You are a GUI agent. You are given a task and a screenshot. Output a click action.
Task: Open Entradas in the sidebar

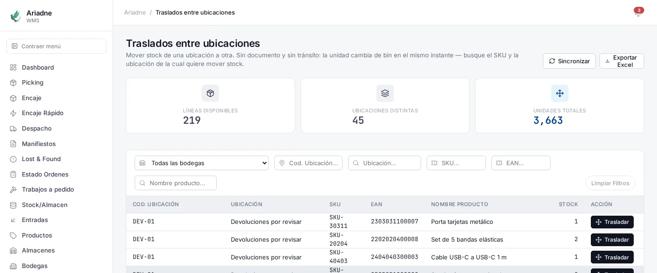57,220
